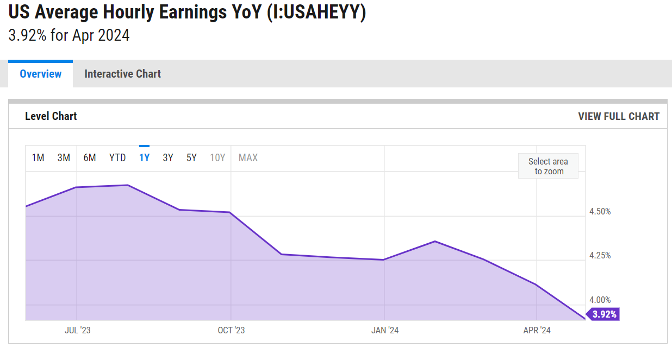Open the Interactive Chart tab
Screen dimensions: 672x348
coord(122,74)
